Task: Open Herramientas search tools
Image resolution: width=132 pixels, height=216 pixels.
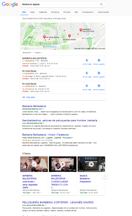Action: 103,12
